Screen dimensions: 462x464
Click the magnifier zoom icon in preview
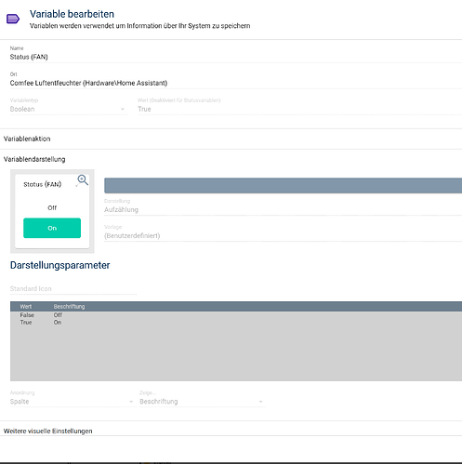83,179
